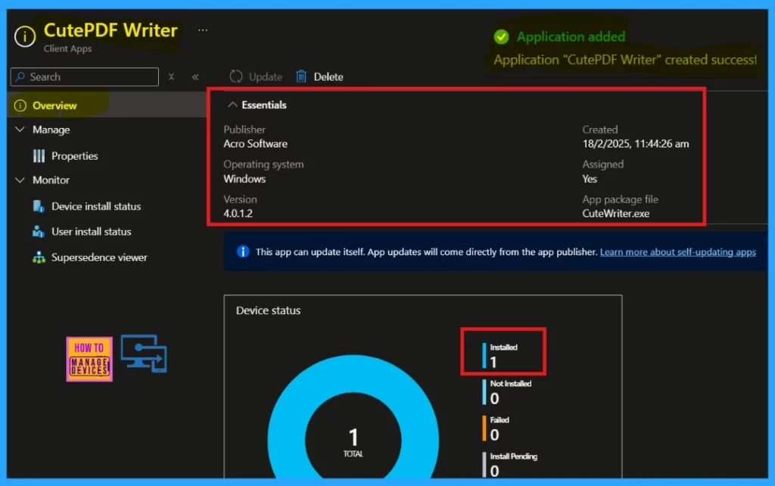Click the Device install status icon
This screenshot has height=486, width=775.
coord(39,206)
